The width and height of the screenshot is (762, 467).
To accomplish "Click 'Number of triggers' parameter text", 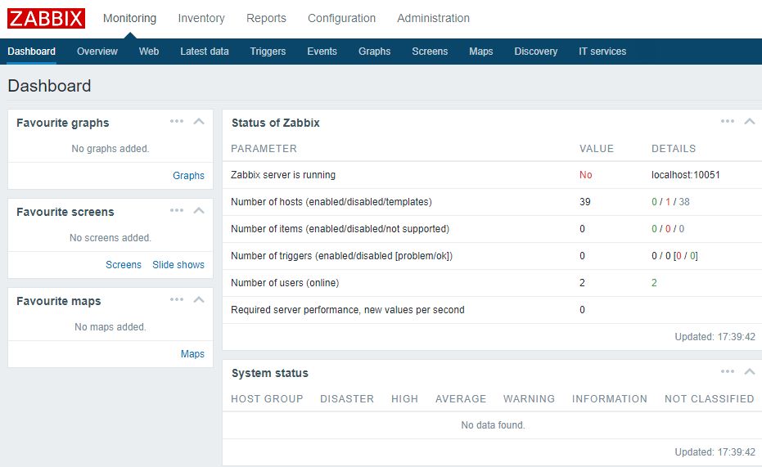I will click(341, 256).
